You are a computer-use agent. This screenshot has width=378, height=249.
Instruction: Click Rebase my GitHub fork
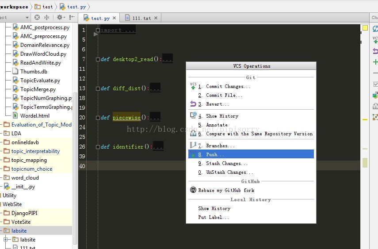pos(251,190)
